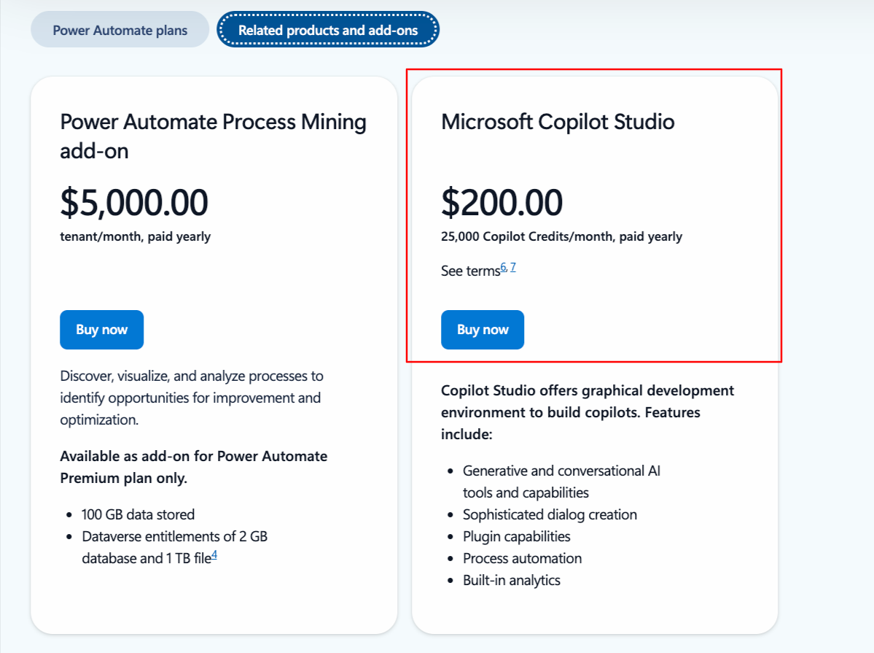Click the 25,000 Copilot Credits/month text
The height and width of the screenshot is (653, 874).
561,236
